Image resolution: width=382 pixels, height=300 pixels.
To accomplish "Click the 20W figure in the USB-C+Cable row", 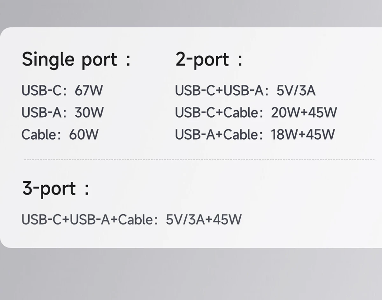I will 283,113.
